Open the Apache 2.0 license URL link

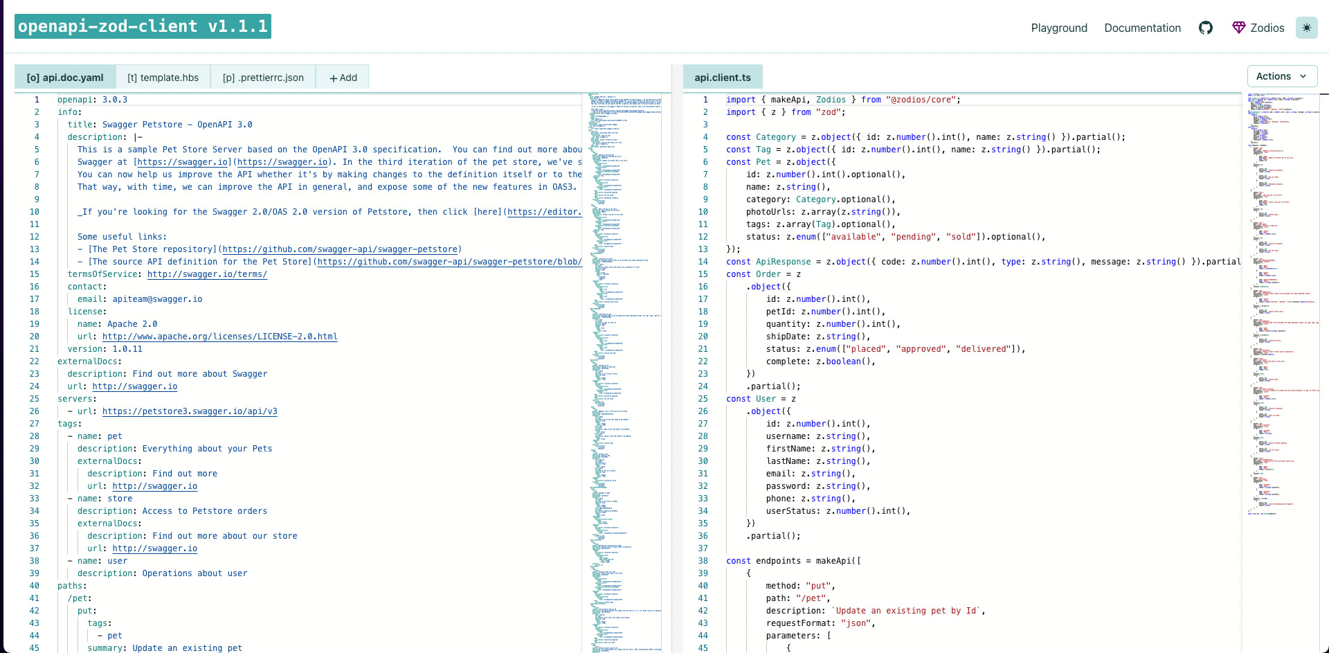219,337
